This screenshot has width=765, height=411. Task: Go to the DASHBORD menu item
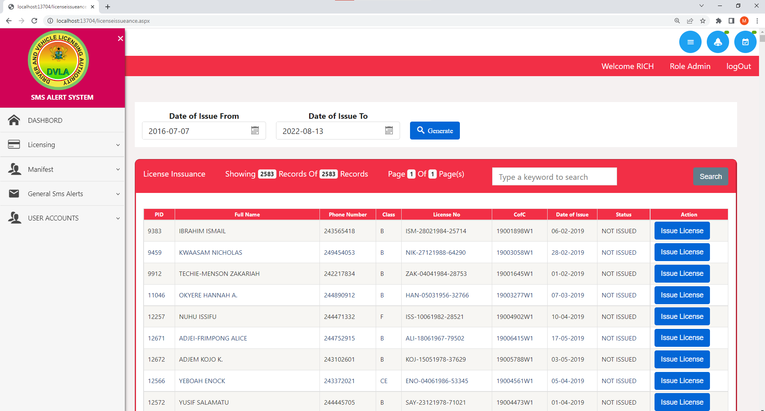pyautogui.click(x=45, y=120)
